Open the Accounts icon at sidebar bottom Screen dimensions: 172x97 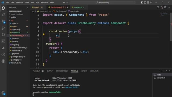(x=3, y=93)
